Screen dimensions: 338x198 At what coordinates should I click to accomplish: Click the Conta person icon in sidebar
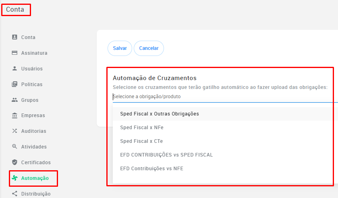coord(15,37)
